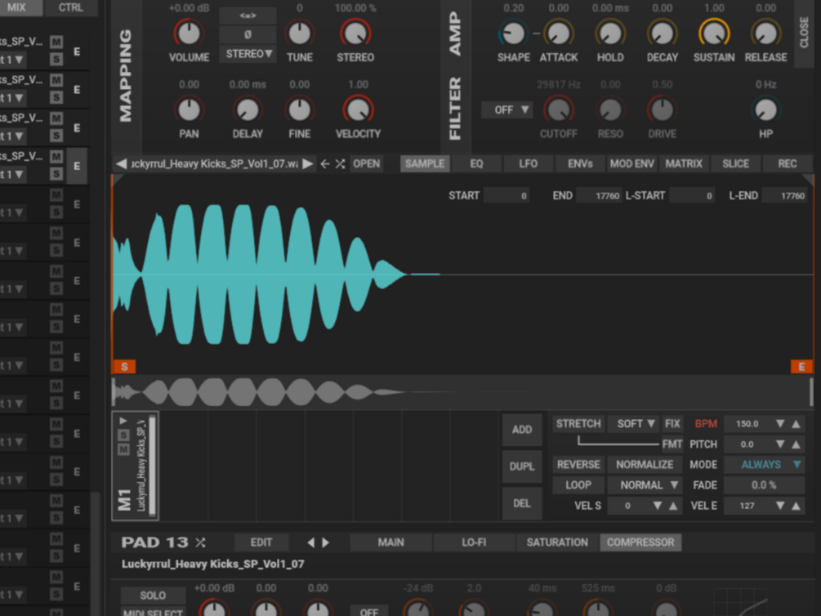This screenshot has height=616, width=821.
Task: Toggle REVERSE on the sample
Action: 578,465
